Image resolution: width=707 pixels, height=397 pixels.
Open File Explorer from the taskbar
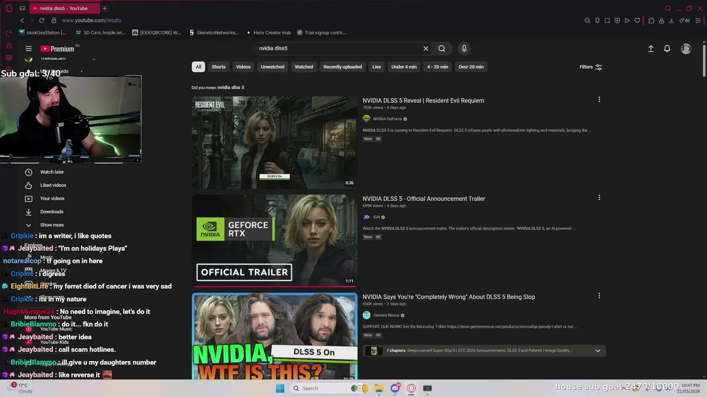pos(378,388)
